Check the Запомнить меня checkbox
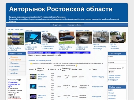Image resolution: width=134 pixels, height=100 pixels. click(123, 68)
